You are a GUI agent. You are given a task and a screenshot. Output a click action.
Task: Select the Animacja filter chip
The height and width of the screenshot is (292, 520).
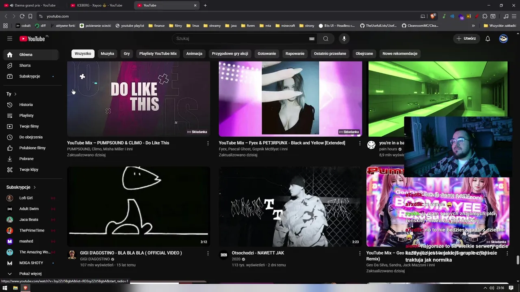click(x=194, y=54)
